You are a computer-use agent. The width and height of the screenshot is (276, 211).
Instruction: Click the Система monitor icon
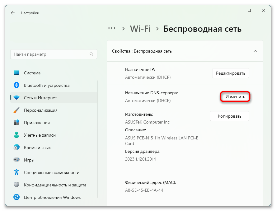pyautogui.click(x=16, y=73)
